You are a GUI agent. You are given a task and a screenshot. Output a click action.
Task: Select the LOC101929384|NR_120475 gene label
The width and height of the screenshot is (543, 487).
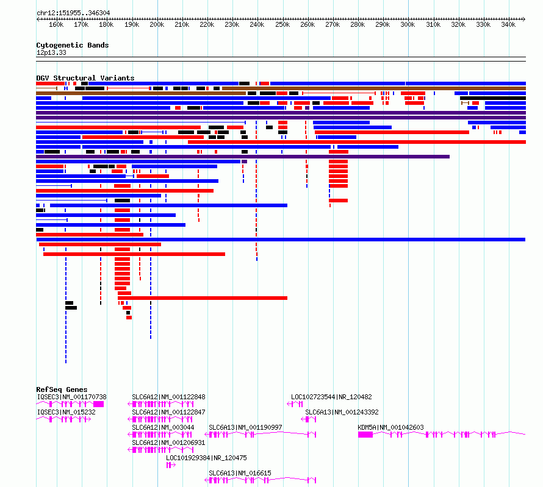pos(206,458)
